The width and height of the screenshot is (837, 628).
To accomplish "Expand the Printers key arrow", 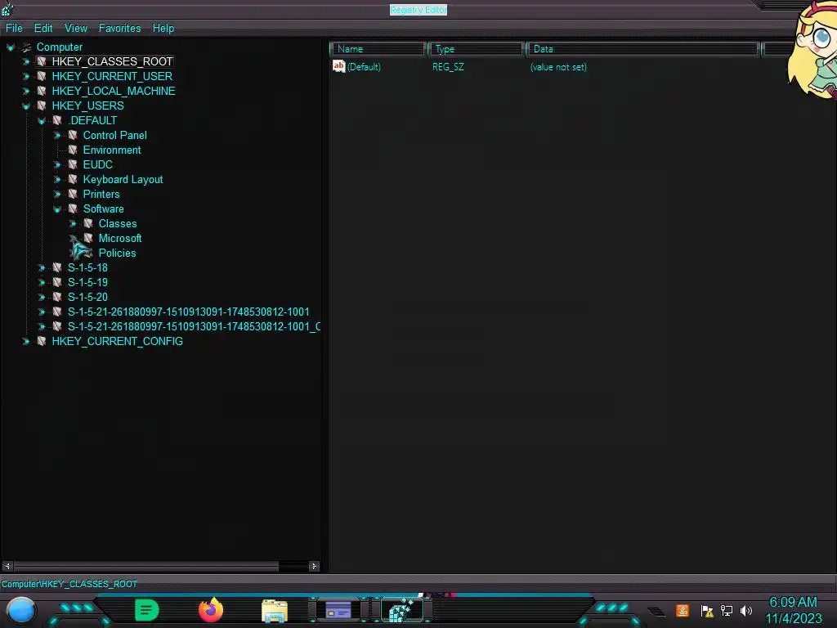I will pos(57,195).
